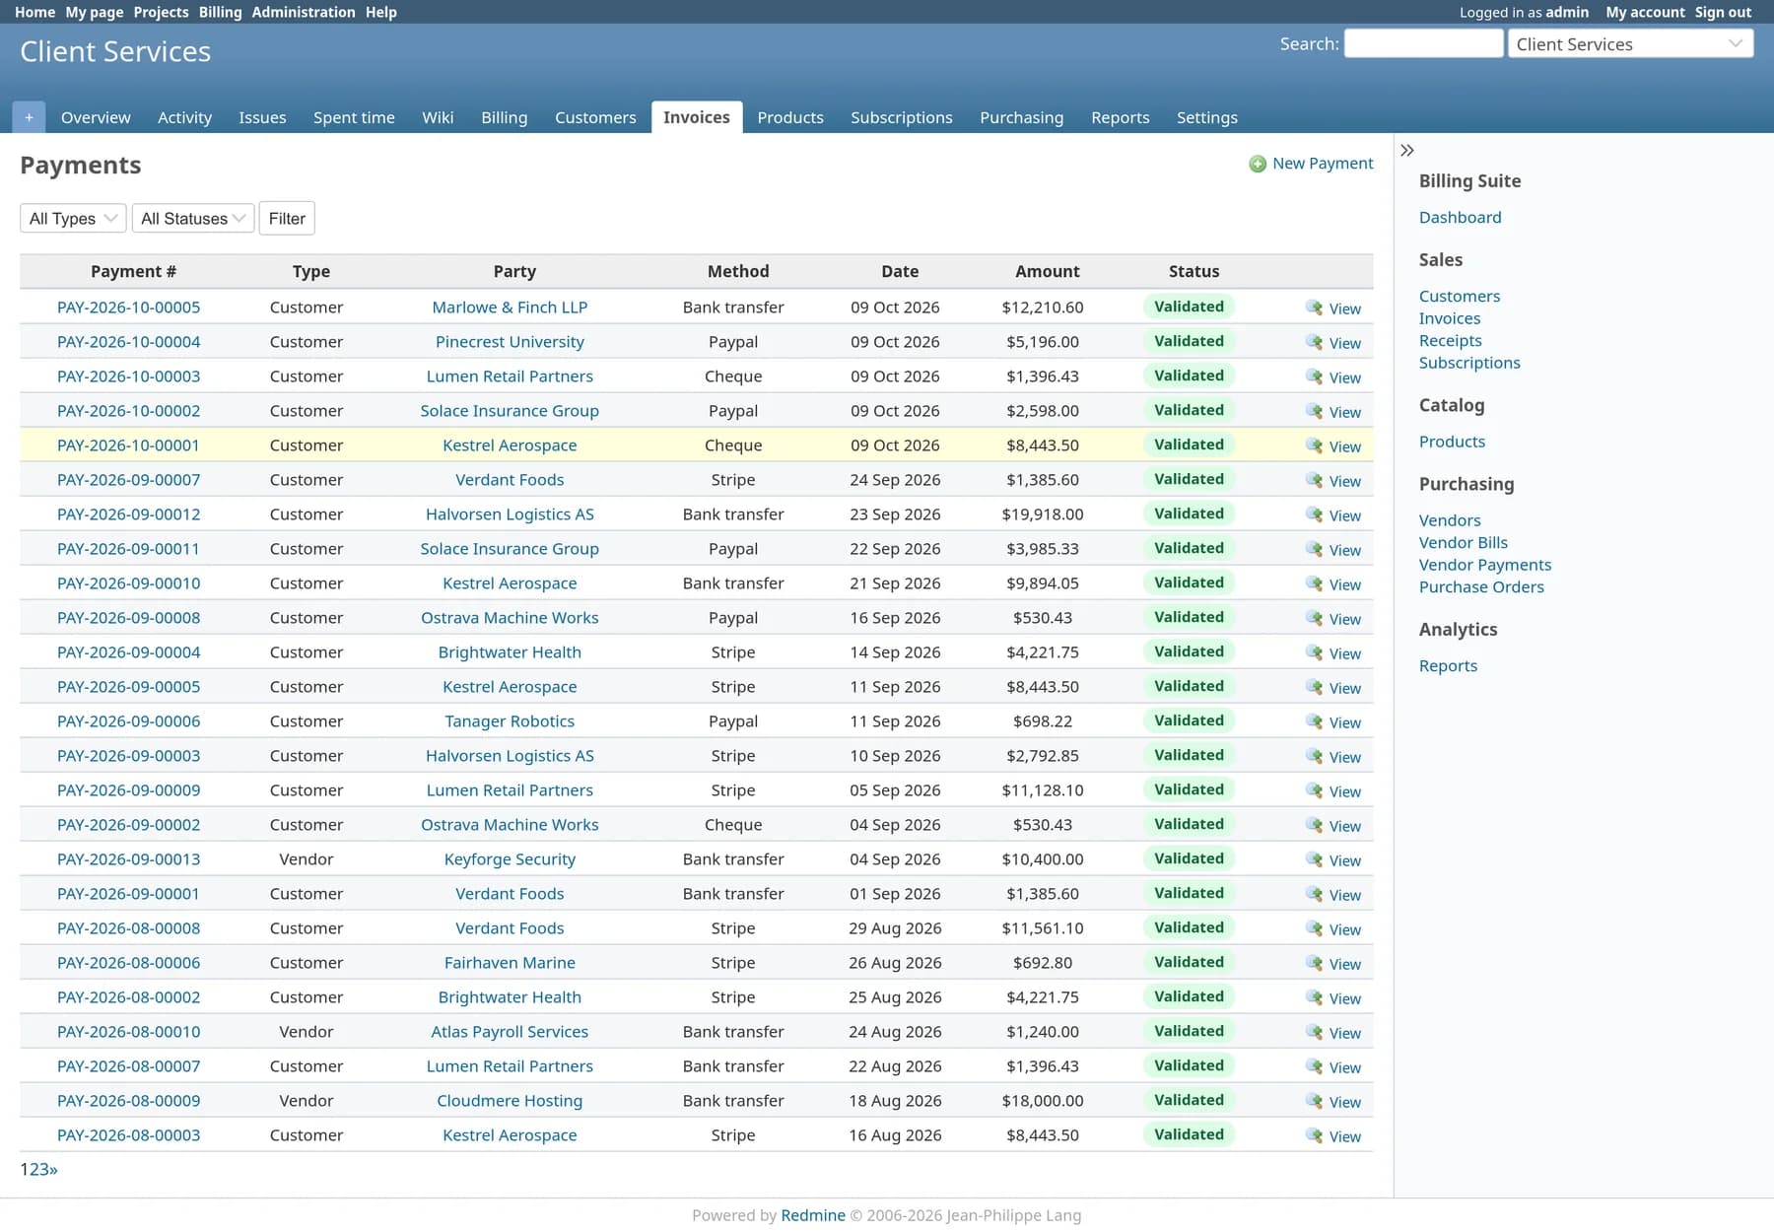The width and height of the screenshot is (1774, 1232).
Task: Open the Spent time tab
Action: point(354,117)
